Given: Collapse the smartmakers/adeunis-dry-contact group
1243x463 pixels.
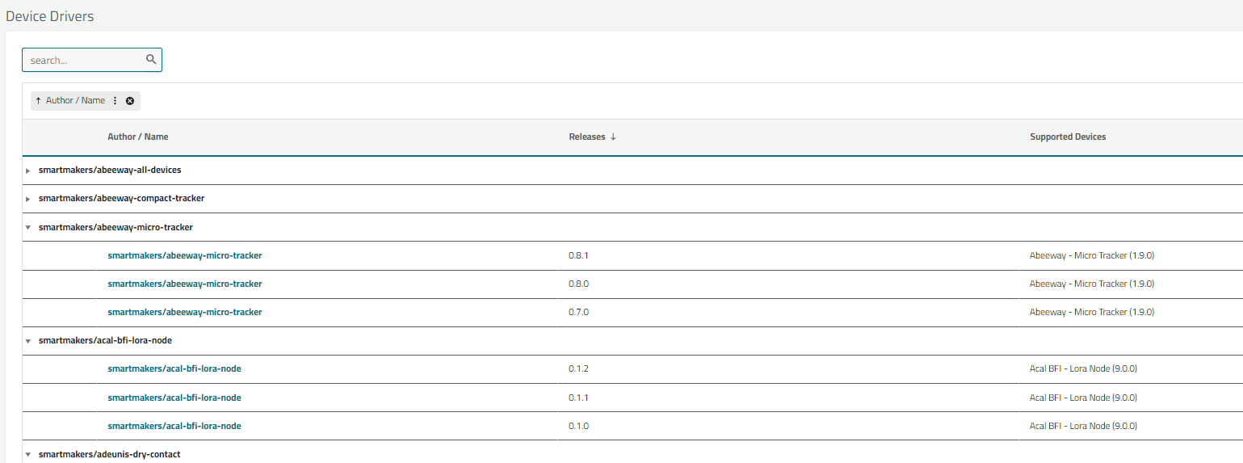Looking at the screenshot, I should pos(28,455).
